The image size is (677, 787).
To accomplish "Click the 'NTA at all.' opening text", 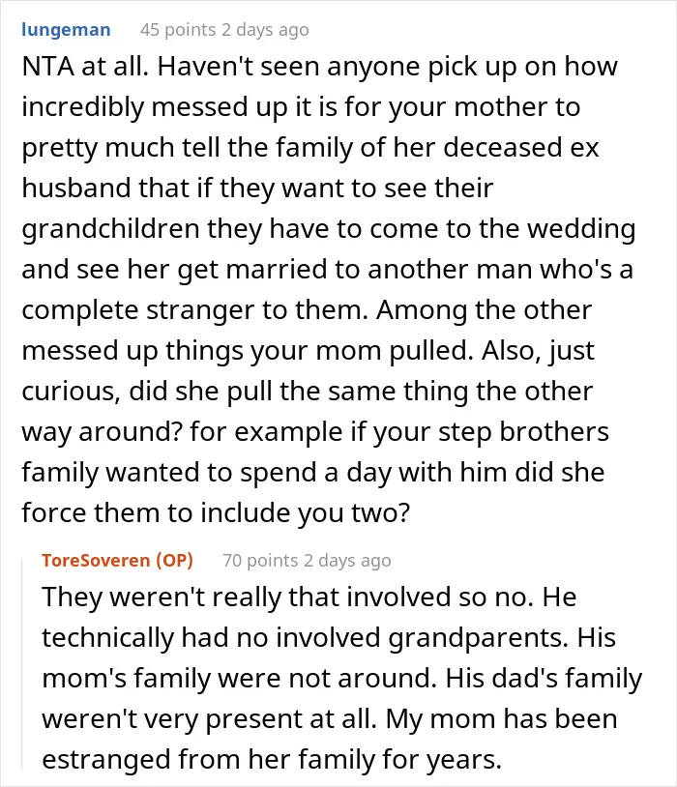I will pyautogui.click(x=85, y=67).
